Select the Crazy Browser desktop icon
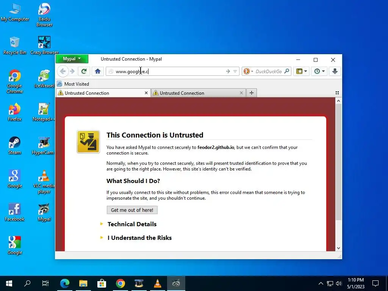This screenshot has width=388, height=291. coord(44,45)
